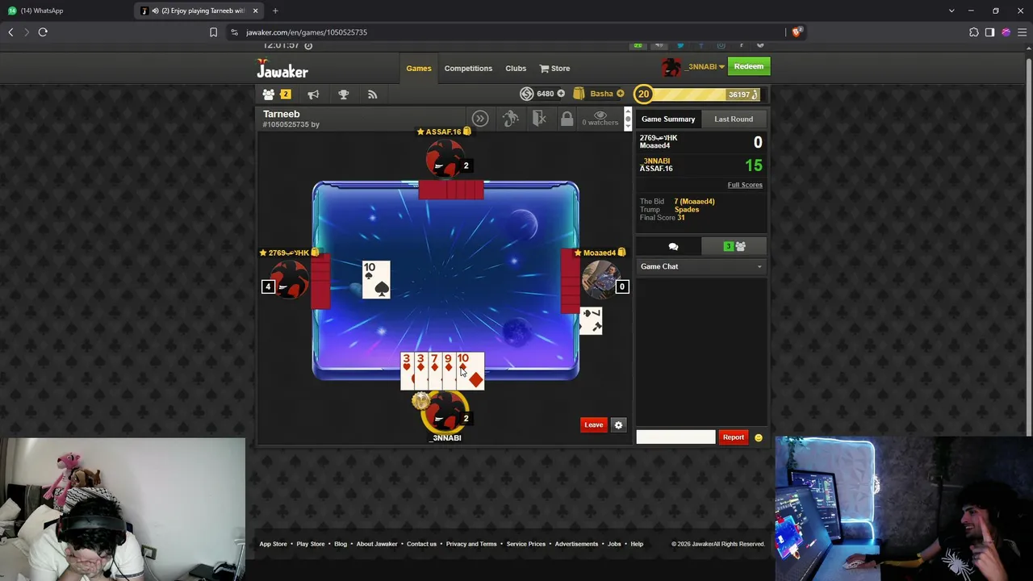Click the scroll arrows next to watchers

click(x=628, y=119)
